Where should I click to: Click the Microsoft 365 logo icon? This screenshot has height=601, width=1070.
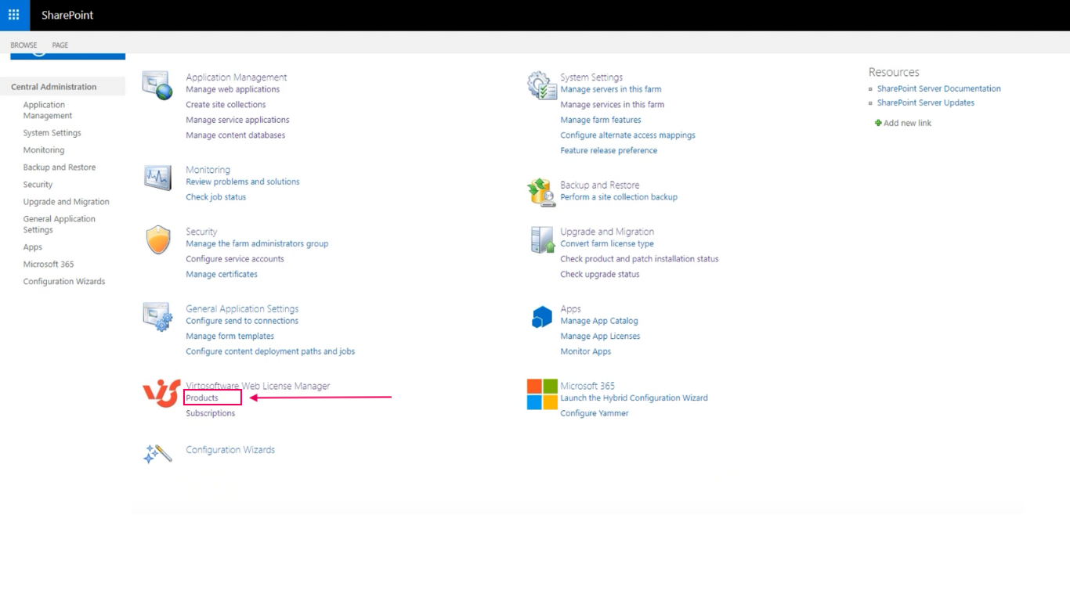[541, 393]
